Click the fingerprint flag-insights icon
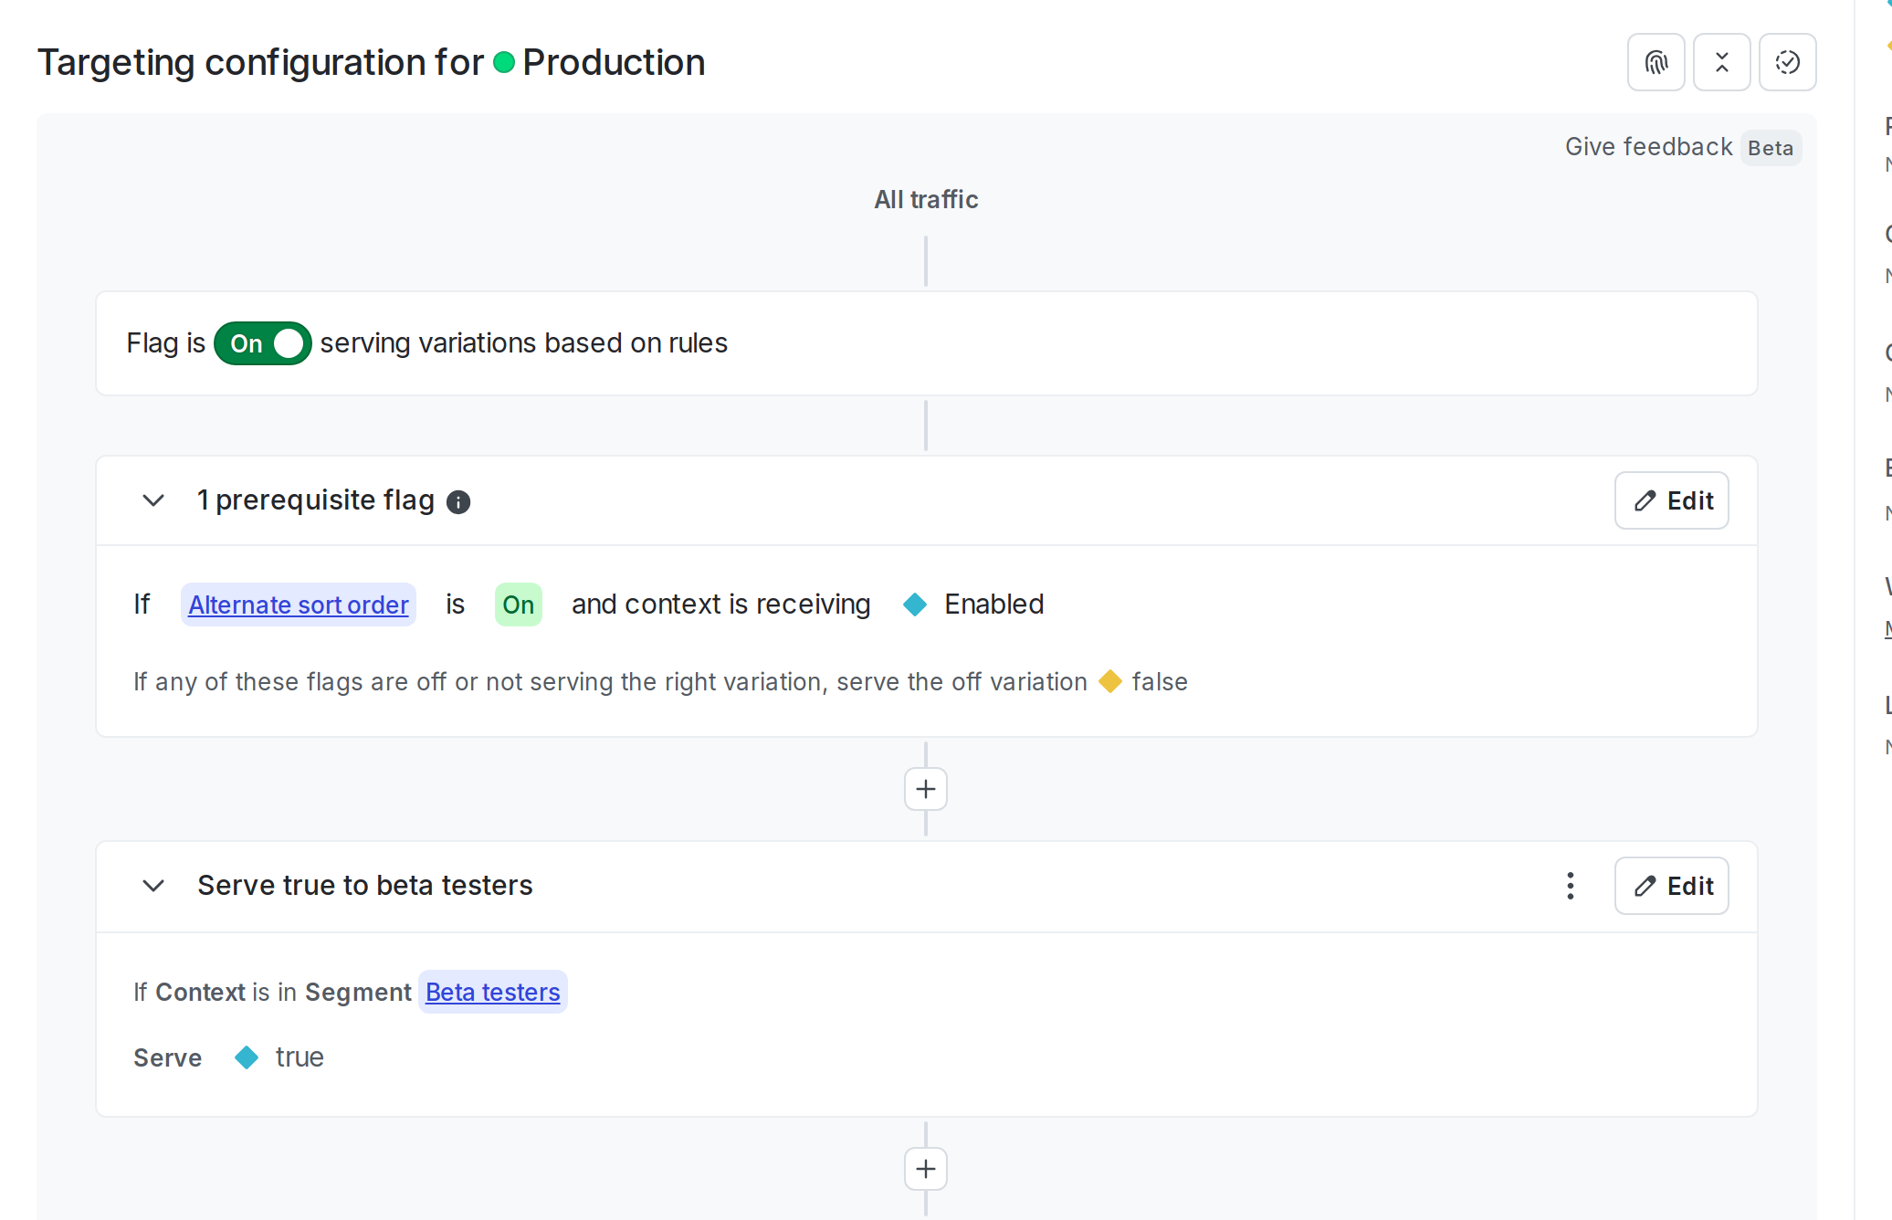The width and height of the screenshot is (1892, 1220). click(x=1656, y=62)
